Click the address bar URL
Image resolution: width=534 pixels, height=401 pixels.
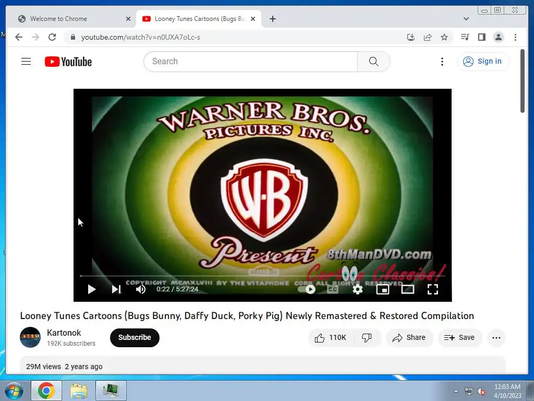click(141, 37)
